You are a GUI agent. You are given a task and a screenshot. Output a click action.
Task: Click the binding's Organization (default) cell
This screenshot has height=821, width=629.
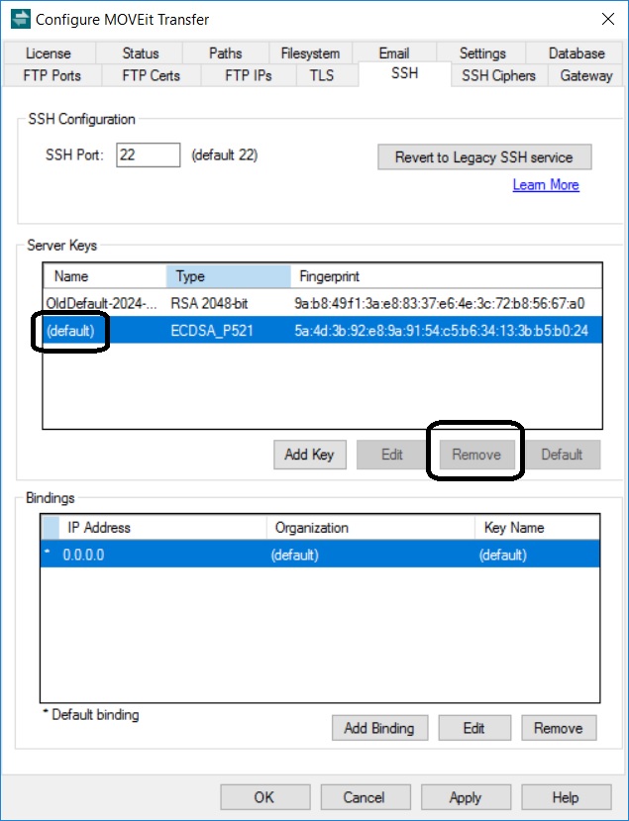[x=294, y=555]
